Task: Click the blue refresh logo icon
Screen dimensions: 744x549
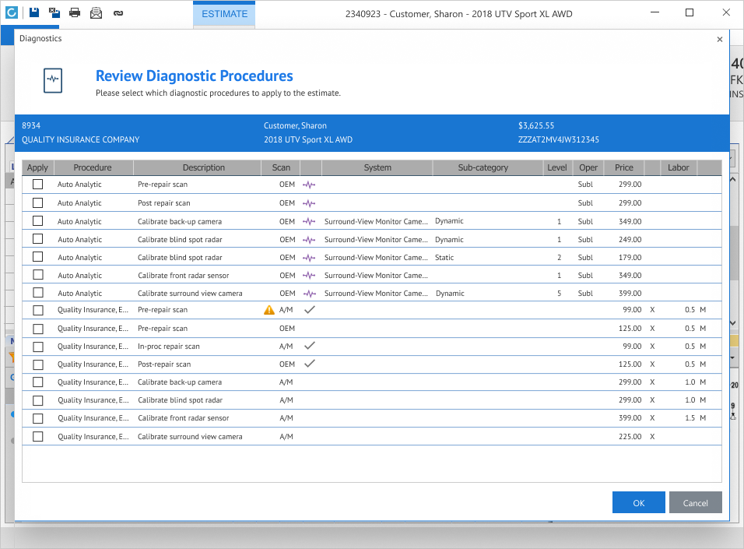Action: click(x=12, y=12)
